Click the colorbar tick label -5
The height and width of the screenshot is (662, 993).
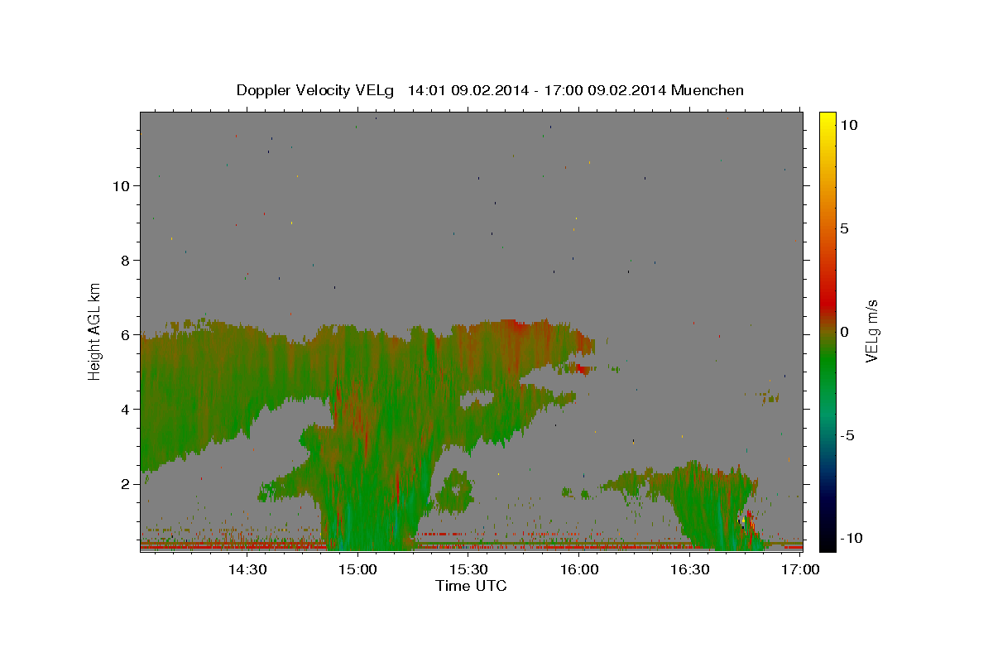tap(848, 435)
